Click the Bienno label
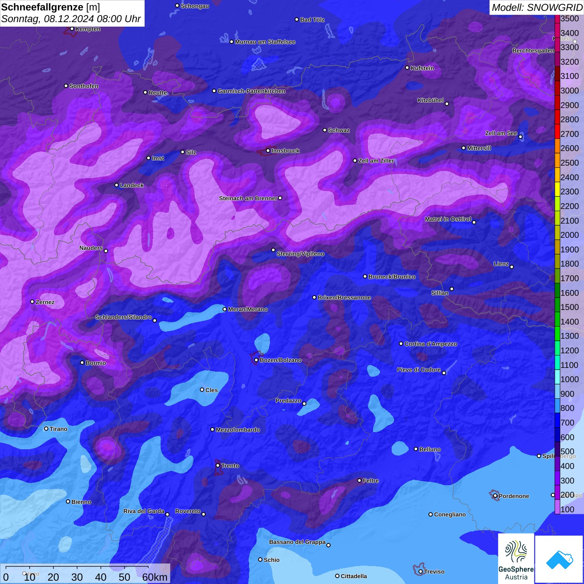This screenshot has height=584, width=584. click(x=81, y=502)
